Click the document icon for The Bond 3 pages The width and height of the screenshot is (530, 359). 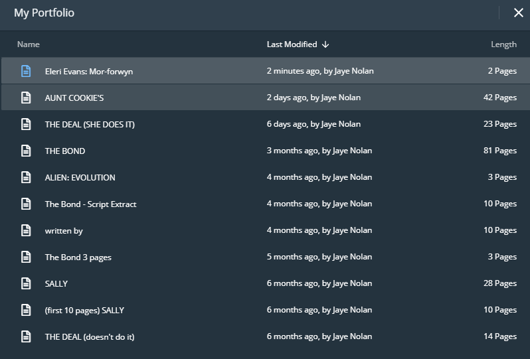coord(26,257)
